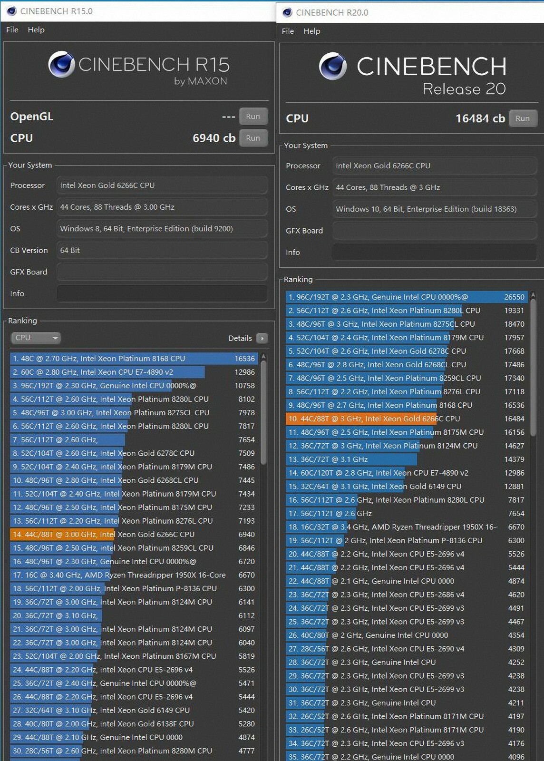The height and width of the screenshot is (761, 544).
Task: Select R20 rank 32 Xeon Platinum 8171M row
Action: 407,717
